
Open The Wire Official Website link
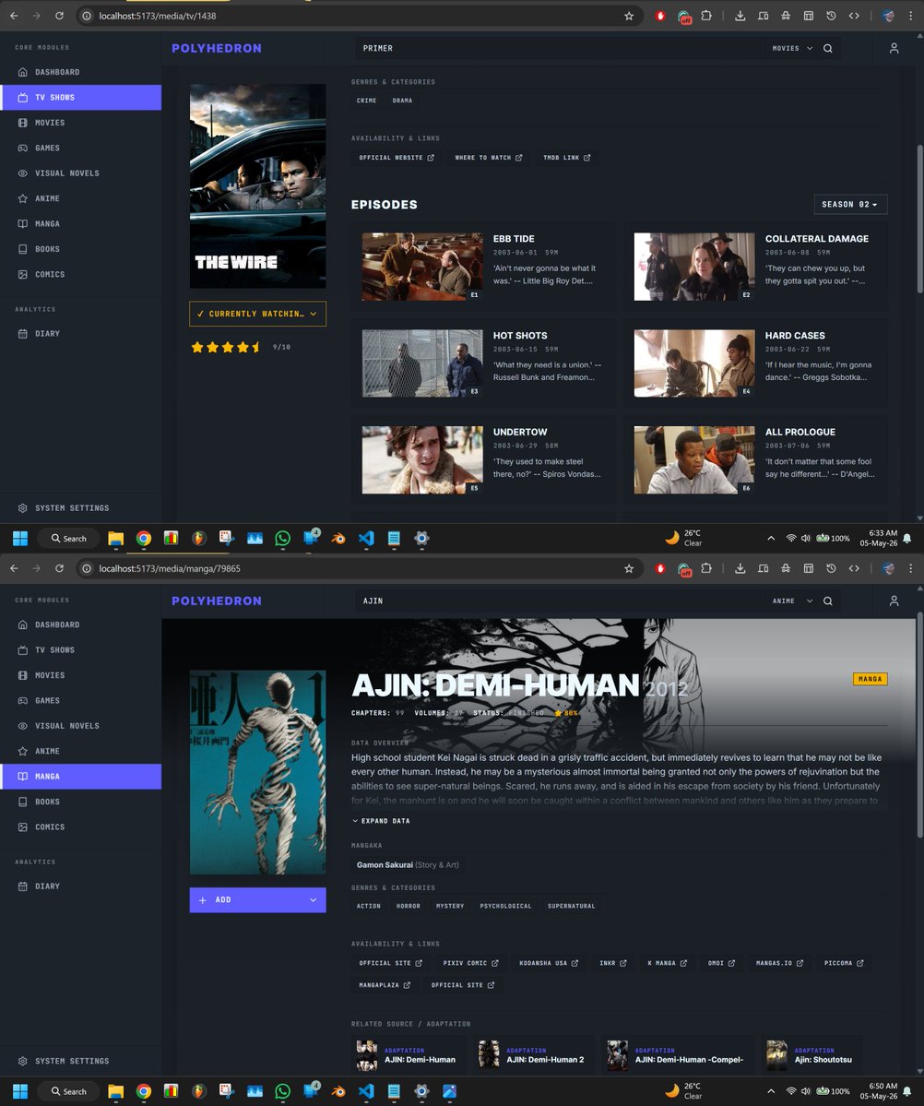[x=397, y=158]
